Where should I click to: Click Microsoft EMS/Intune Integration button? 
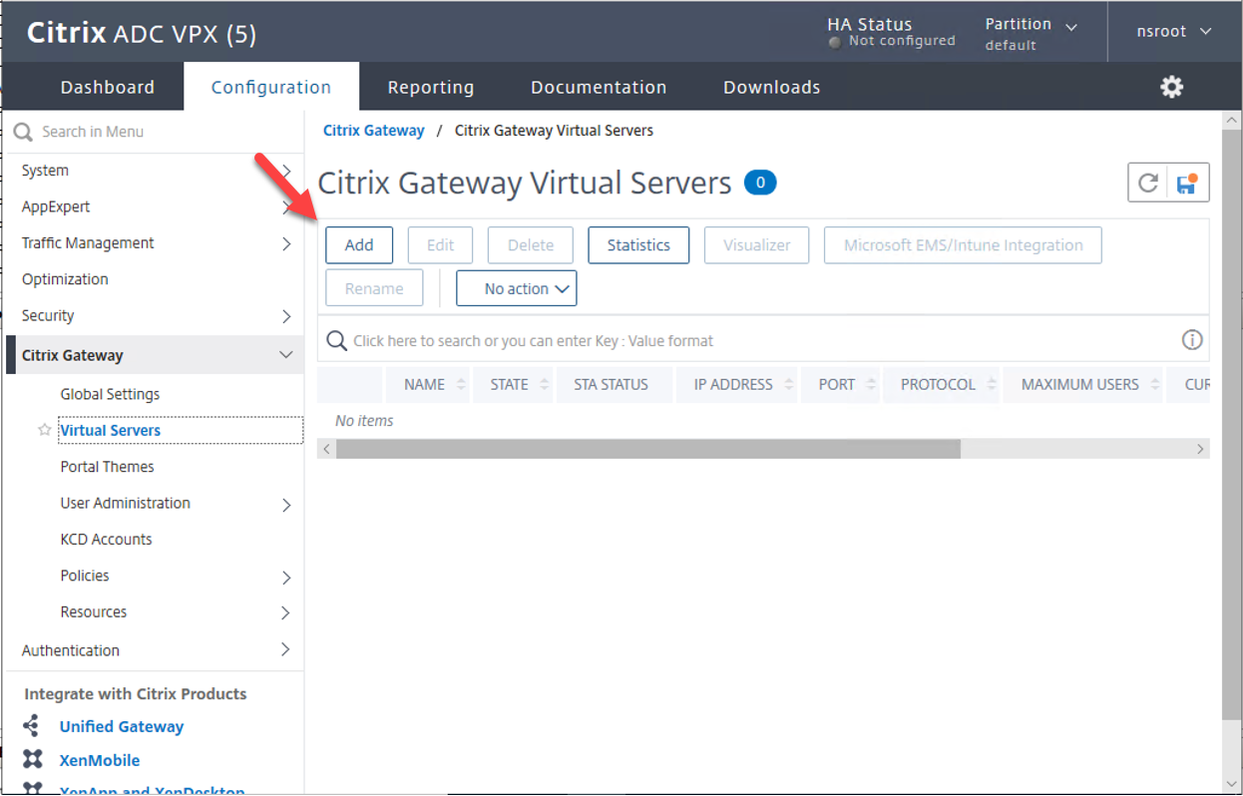tap(963, 245)
